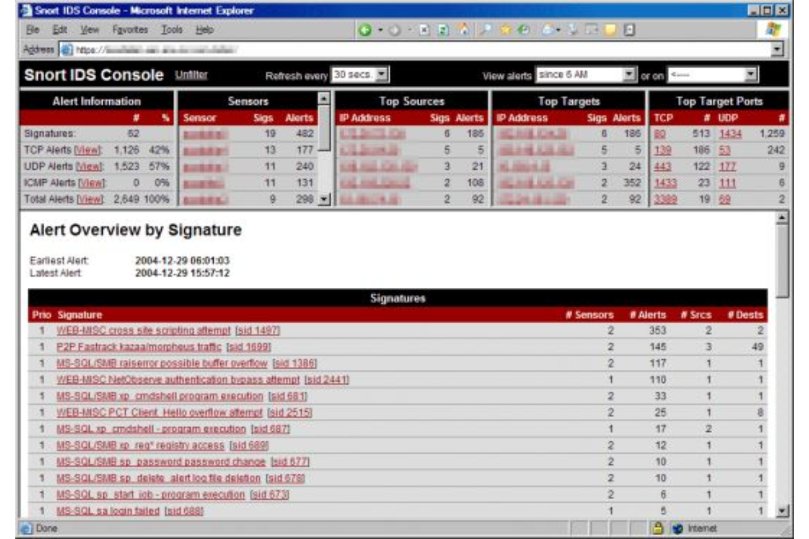
Task: Open Search using the magnifier icon
Action: pos(486,31)
